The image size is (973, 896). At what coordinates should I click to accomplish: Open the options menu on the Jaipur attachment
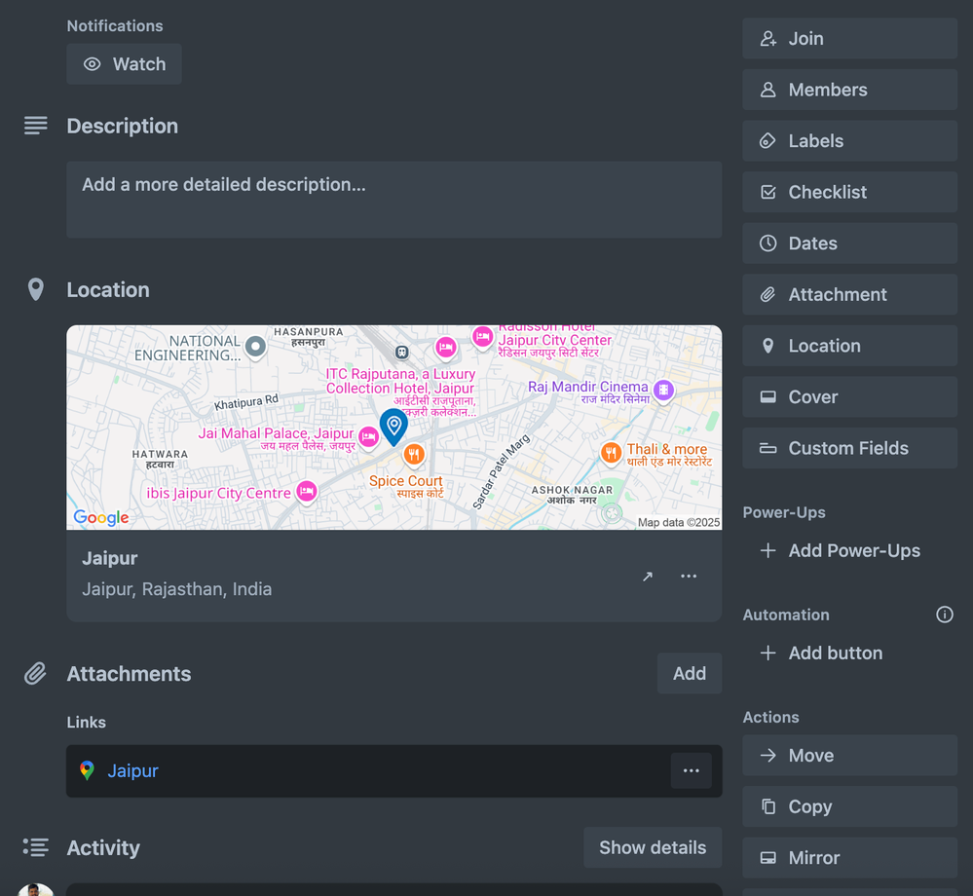(692, 770)
